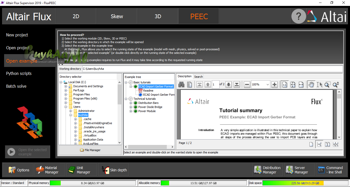Switch to the 3D module tab
Image resolution: width=350 pixels, height=187 pixels.
pyautogui.click(x=158, y=16)
